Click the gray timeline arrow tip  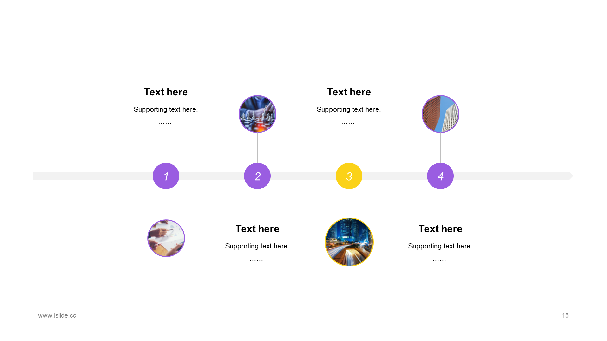click(571, 176)
